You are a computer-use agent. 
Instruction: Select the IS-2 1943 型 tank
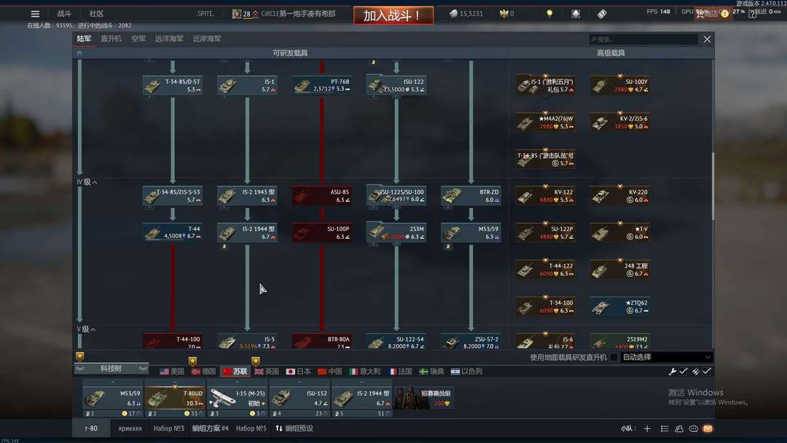tap(247, 196)
